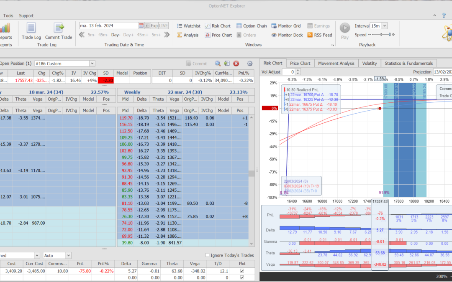Image resolution: width=452 pixels, height=282 pixels.
Task: Open the Interval 15m dropdown
Action: click(384, 26)
